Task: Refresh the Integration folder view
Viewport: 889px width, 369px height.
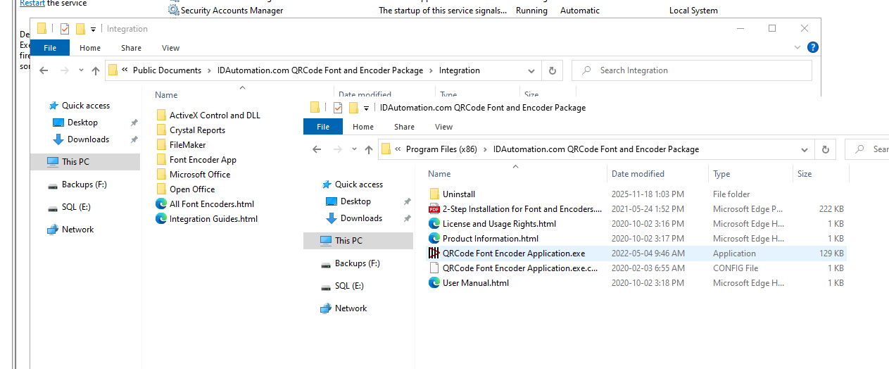Action: click(553, 70)
